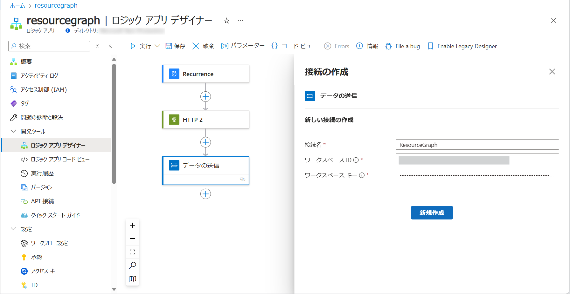The width and height of the screenshot is (570, 294).
Task: Switch to コード ビュー
Action: 294,46
